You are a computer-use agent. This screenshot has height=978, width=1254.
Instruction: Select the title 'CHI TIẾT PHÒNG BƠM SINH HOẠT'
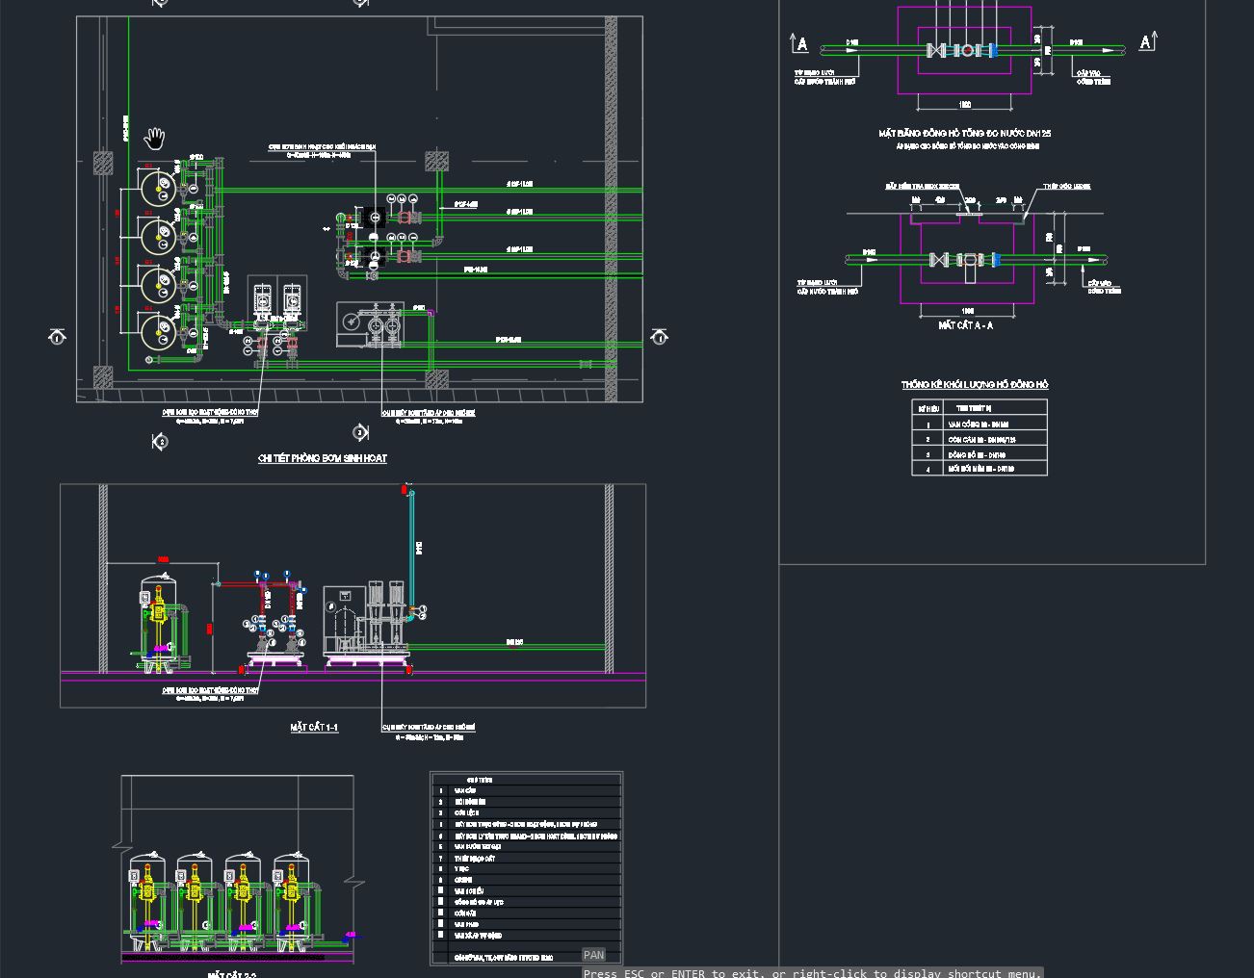click(323, 458)
